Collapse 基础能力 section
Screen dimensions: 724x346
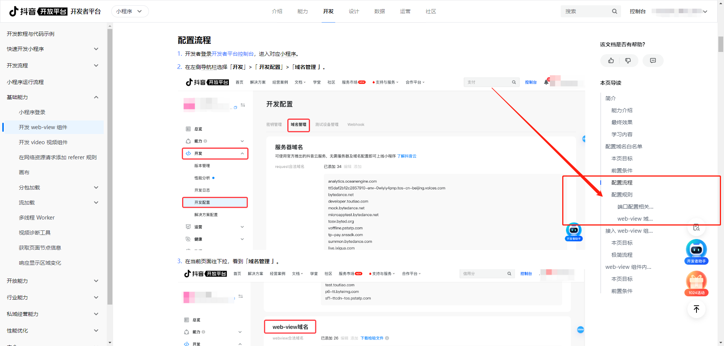pos(96,97)
